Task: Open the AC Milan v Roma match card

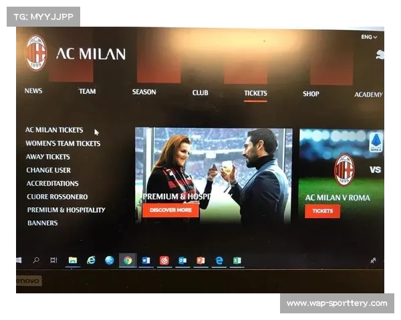Action: point(342,176)
